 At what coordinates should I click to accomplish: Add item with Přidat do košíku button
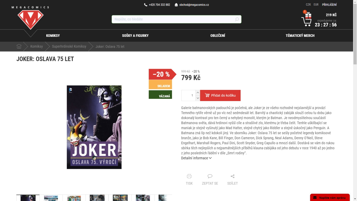point(220,95)
